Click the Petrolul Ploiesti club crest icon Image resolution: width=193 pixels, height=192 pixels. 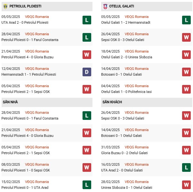[x=5, y=6]
